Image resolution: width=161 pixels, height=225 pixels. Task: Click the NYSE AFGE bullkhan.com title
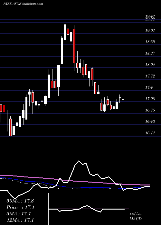pyautogui.click(x=23, y=4)
